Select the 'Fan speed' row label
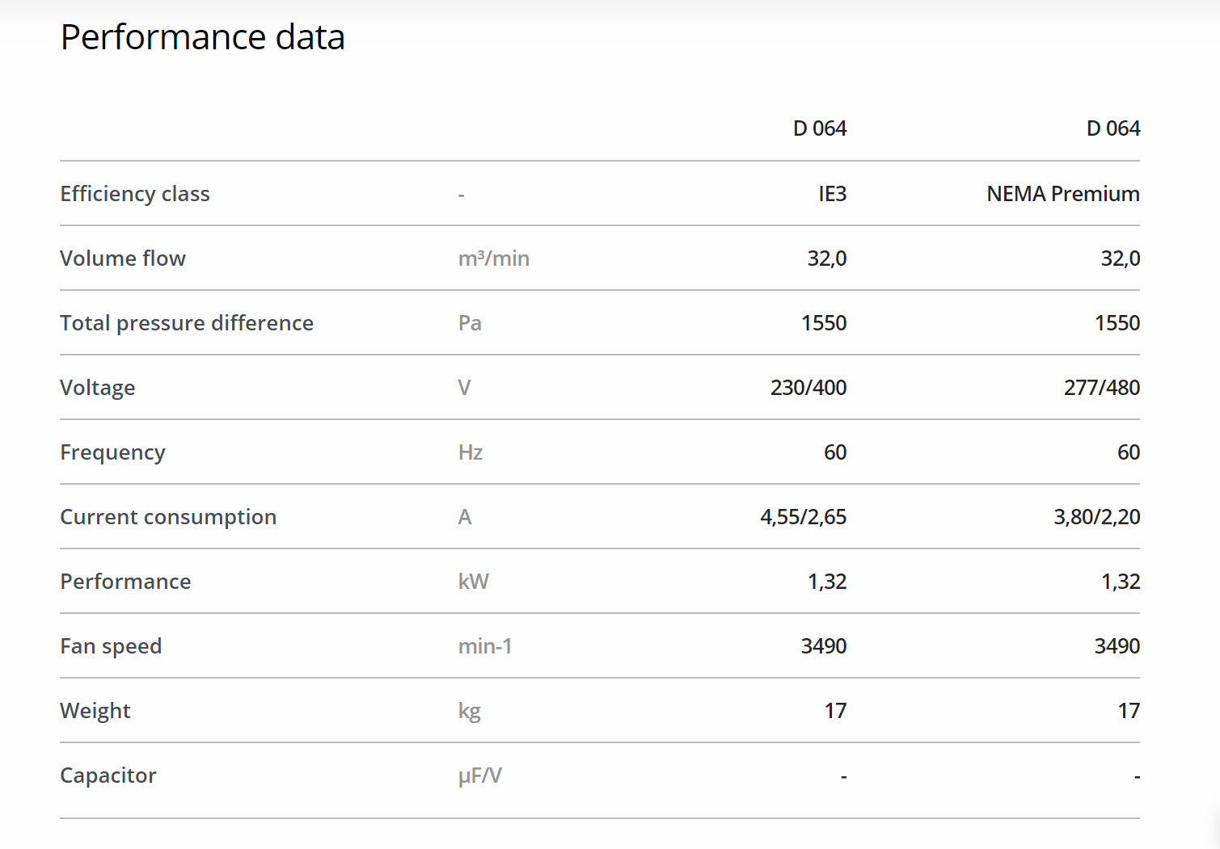 [111, 646]
